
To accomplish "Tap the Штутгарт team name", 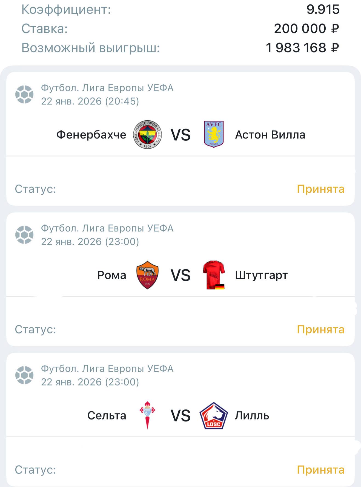I will (261, 275).
